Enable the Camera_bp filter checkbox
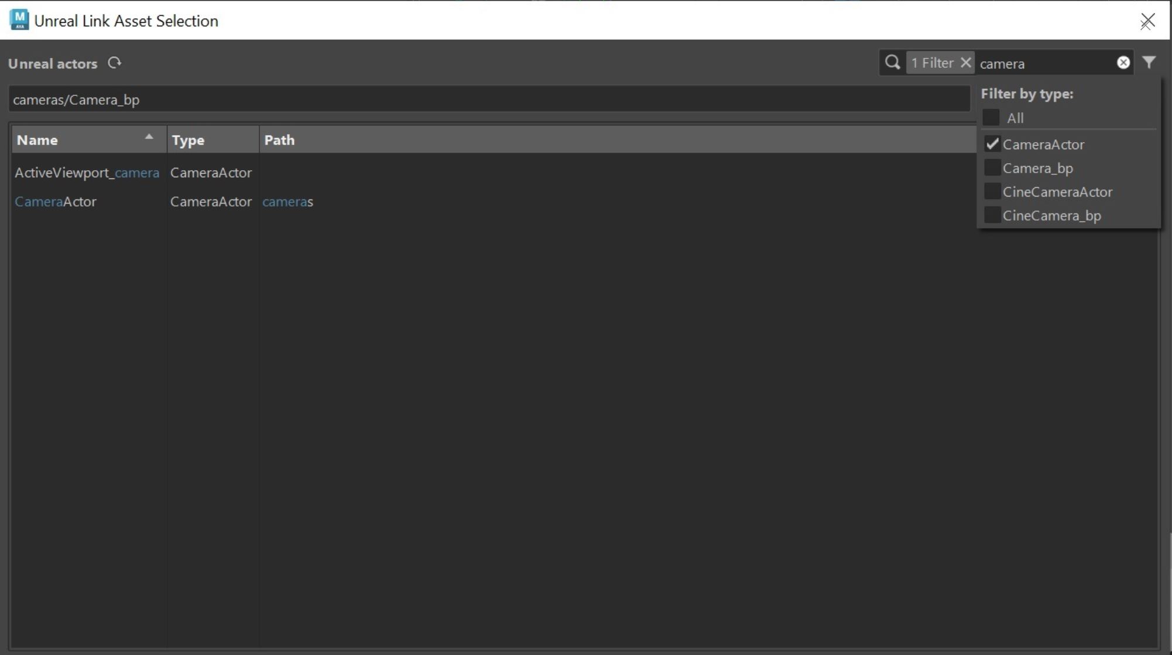Image resolution: width=1172 pixels, height=655 pixels. pyautogui.click(x=992, y=168)
